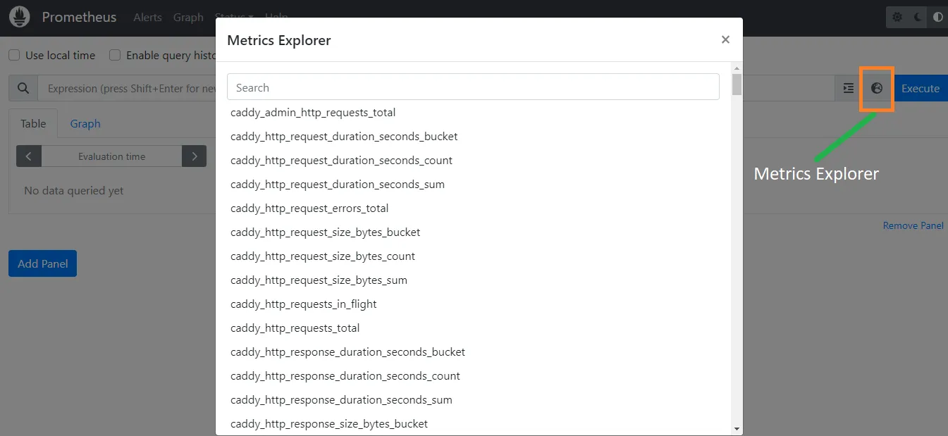Switch to light theme sun icon

tap(897, 17)
